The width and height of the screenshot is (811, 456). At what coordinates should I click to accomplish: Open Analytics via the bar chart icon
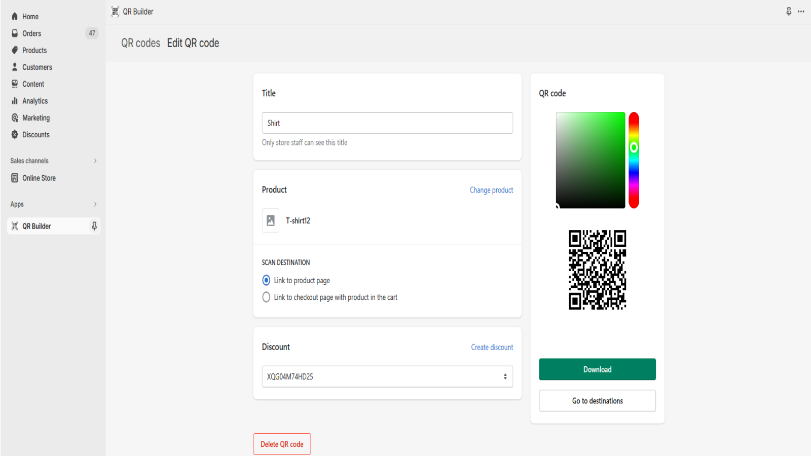point(14,101)
